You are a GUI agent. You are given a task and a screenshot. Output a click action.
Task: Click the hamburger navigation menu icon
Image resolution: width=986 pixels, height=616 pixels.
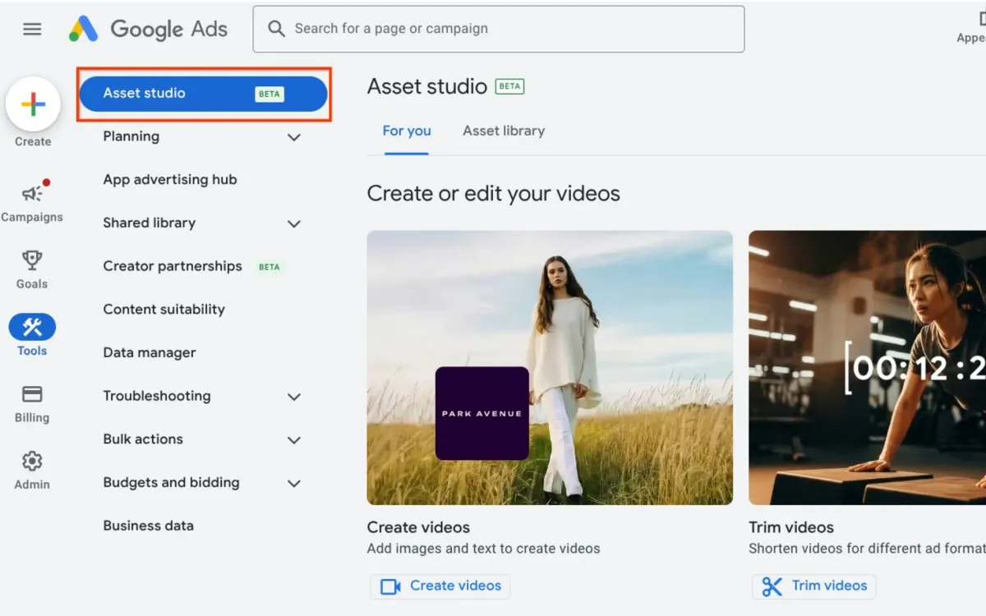(32, 29)
